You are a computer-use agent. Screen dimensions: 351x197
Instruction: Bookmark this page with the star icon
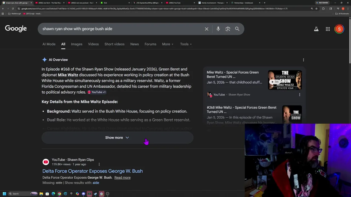coord(316,8)
